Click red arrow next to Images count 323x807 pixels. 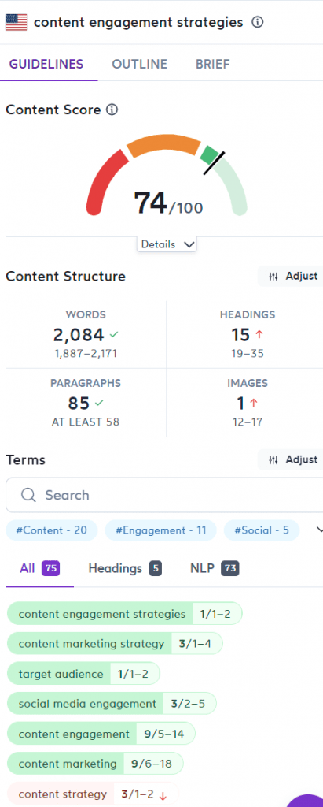coord(254,403)
